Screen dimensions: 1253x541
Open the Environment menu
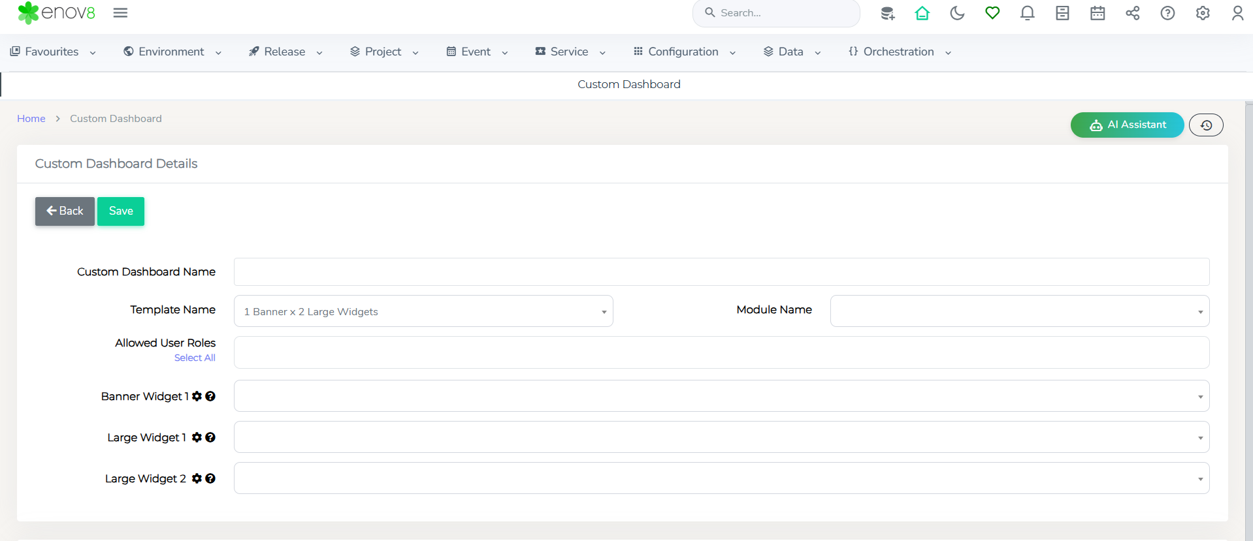tap(172, 52)
